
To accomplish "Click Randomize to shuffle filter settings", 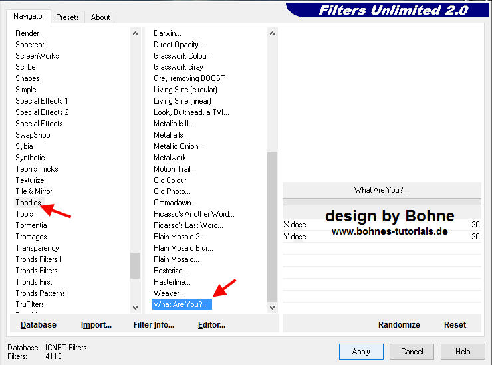I will pyautogui.click(x=399, y=325).
